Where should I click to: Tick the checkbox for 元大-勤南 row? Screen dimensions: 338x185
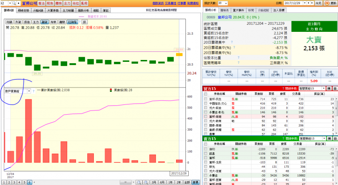pos(206,121)
